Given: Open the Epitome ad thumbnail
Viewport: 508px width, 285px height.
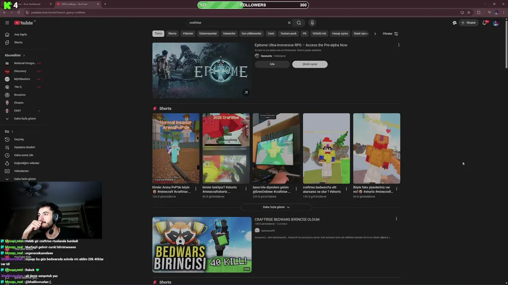Looking at the screenshot, I should [202, 70].
